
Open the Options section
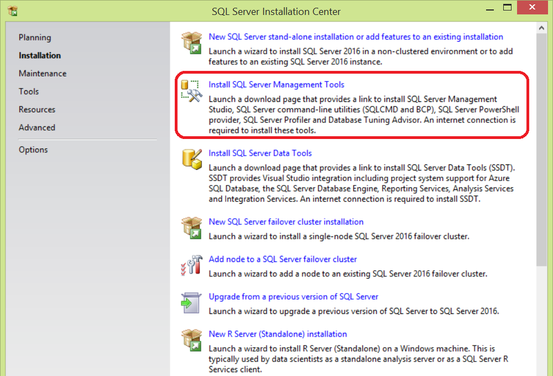(x=33, y=150)
